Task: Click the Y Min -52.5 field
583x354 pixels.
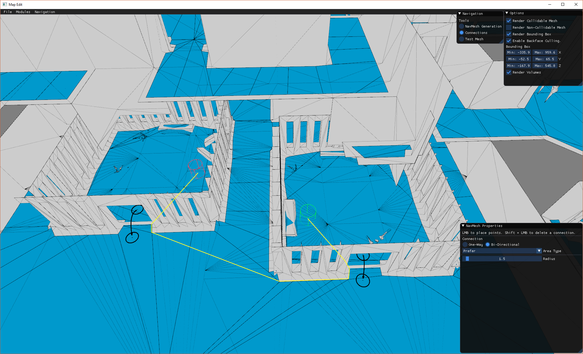Action: [518, 59]
